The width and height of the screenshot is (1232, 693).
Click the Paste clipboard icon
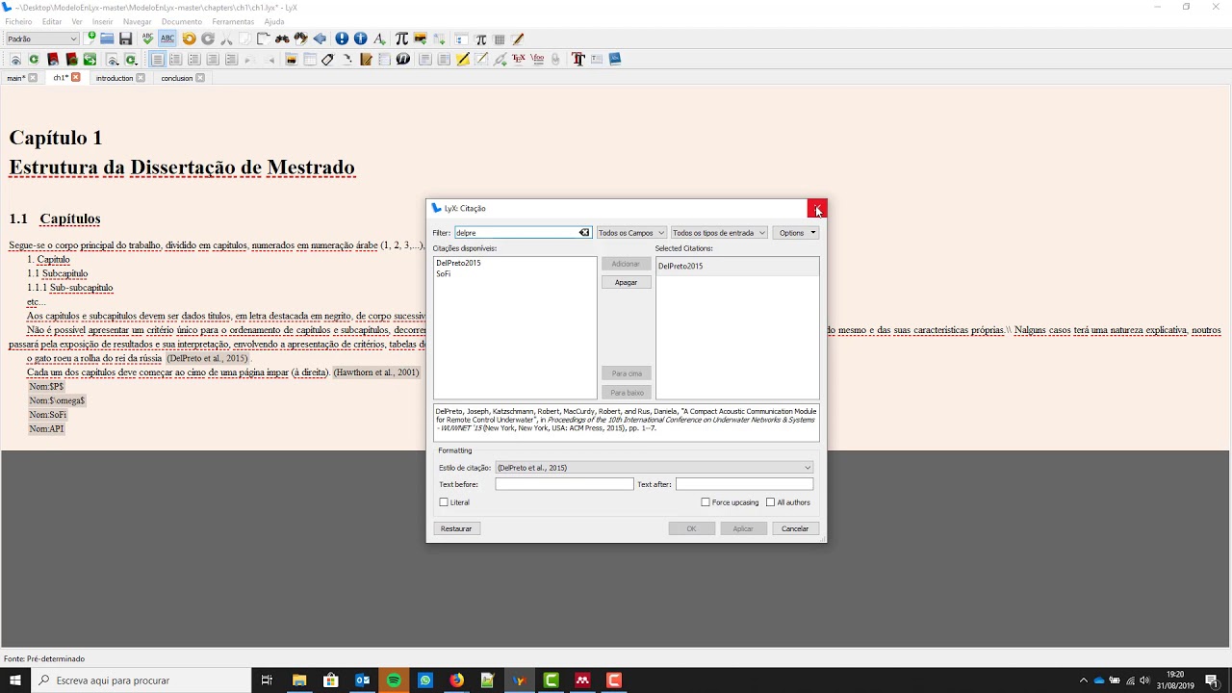pos(263,38)
